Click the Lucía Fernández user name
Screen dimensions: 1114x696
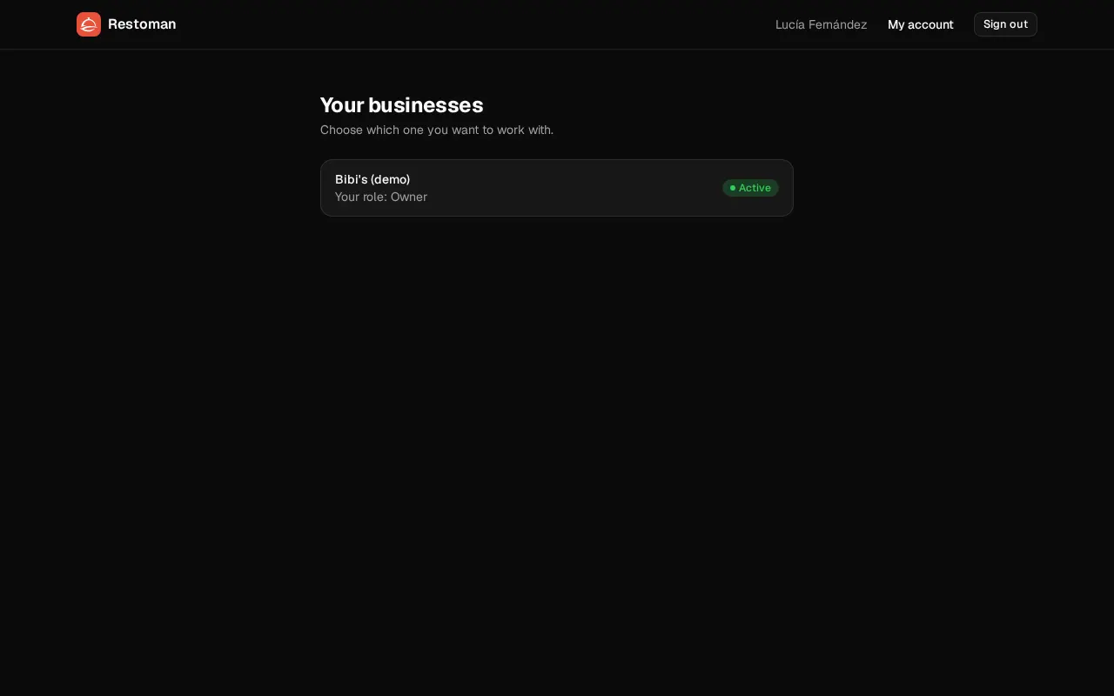point(821,24)
